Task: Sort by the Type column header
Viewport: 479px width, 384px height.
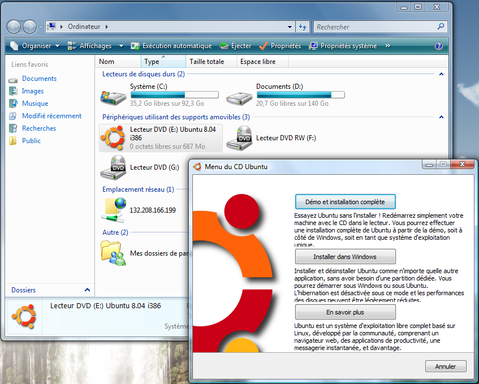Action: [x=163, y=62]
